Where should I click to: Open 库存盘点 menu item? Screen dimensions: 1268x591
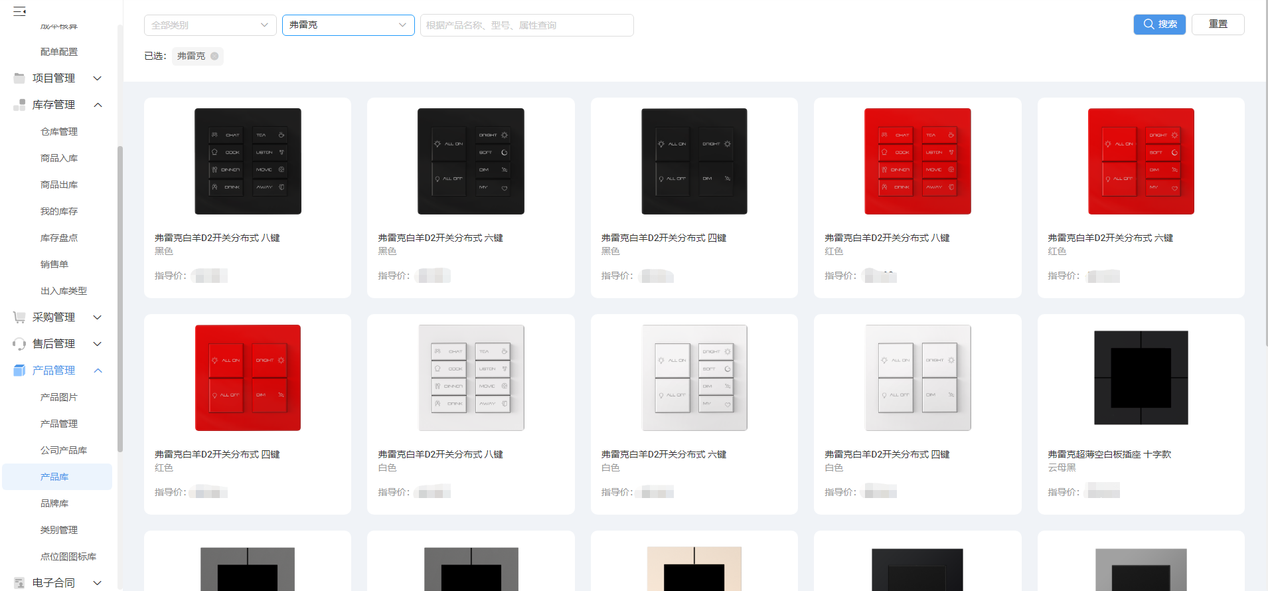click(59, 238)
